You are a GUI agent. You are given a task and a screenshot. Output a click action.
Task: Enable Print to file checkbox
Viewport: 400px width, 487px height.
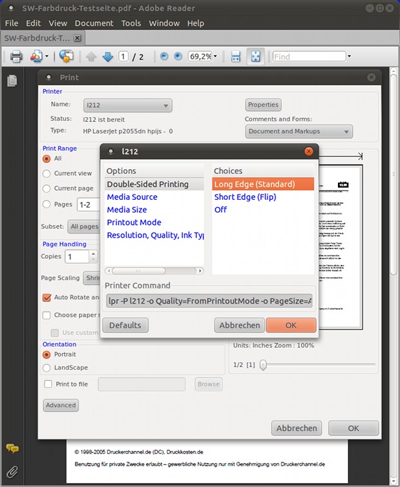(48, 384)
